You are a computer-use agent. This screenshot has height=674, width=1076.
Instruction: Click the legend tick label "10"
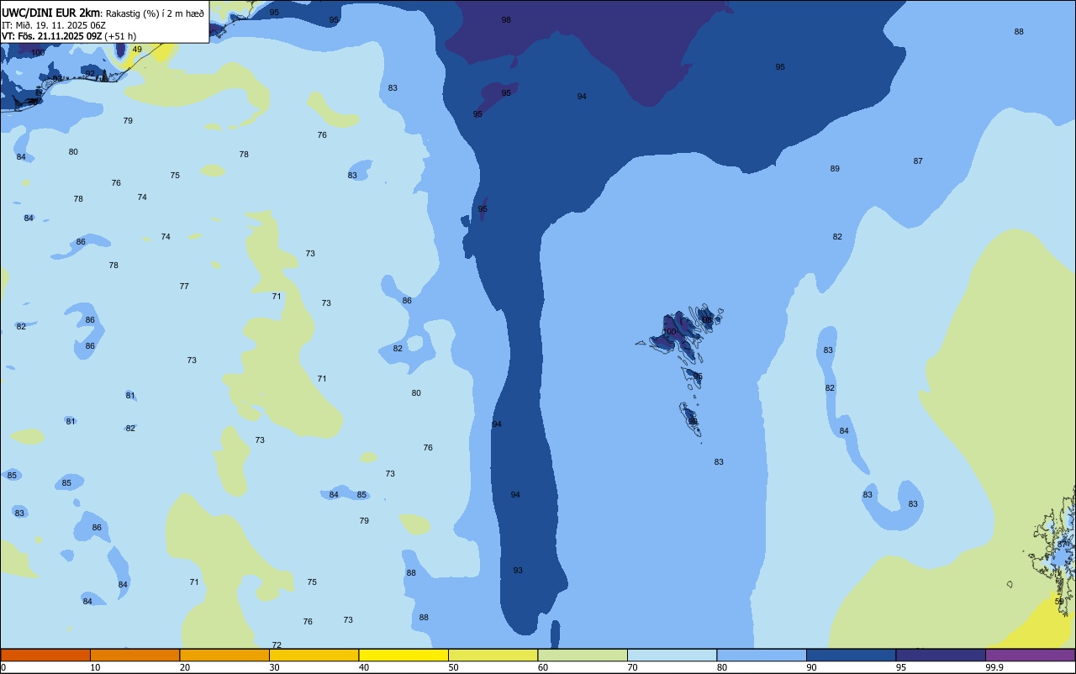pyautogui.click(x=95, y=667)
